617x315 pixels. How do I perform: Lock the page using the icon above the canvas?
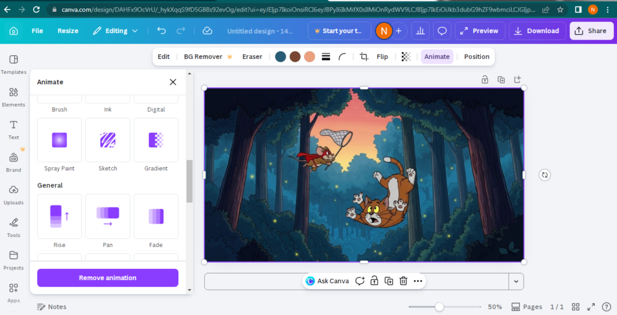pyautogui.click(x=485, y=80)
